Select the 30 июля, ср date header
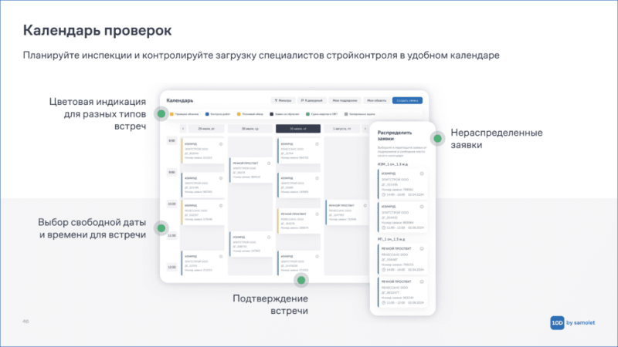 click(250, 129)
